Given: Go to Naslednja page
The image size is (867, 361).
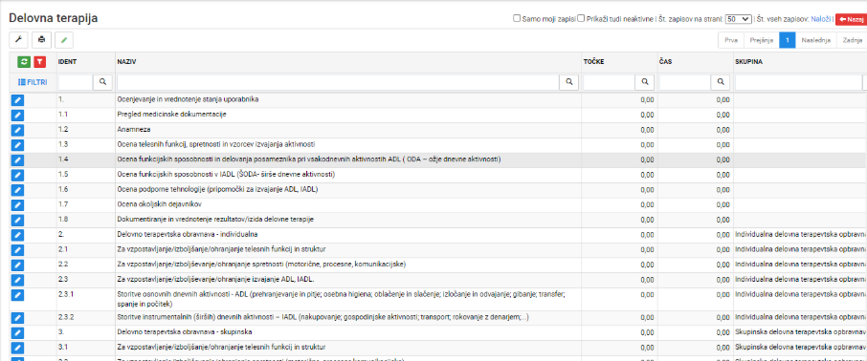Looking at the screenshot, I should [816, 40].
